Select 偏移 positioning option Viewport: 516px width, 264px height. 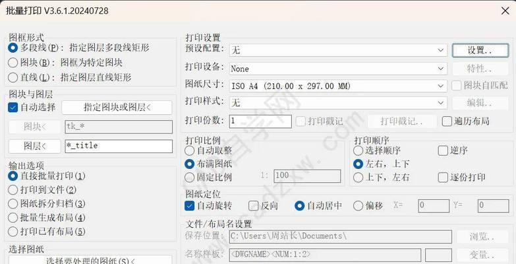click(358, 206)
